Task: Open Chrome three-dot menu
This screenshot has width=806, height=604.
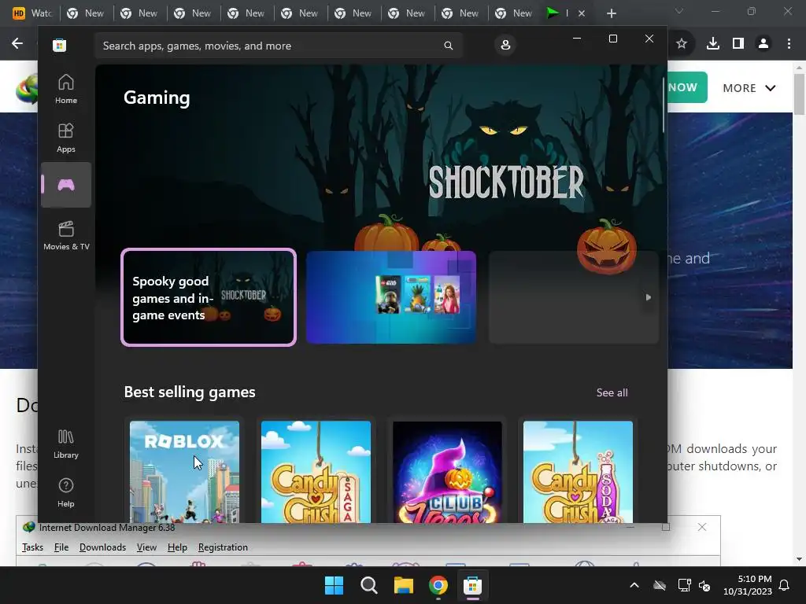Action: [789, 44]
